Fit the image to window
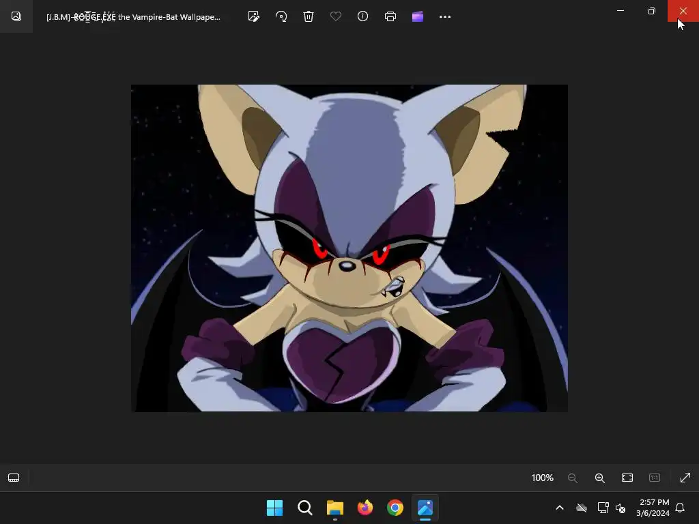Viewport: 699px width, 524px height. 627,478
